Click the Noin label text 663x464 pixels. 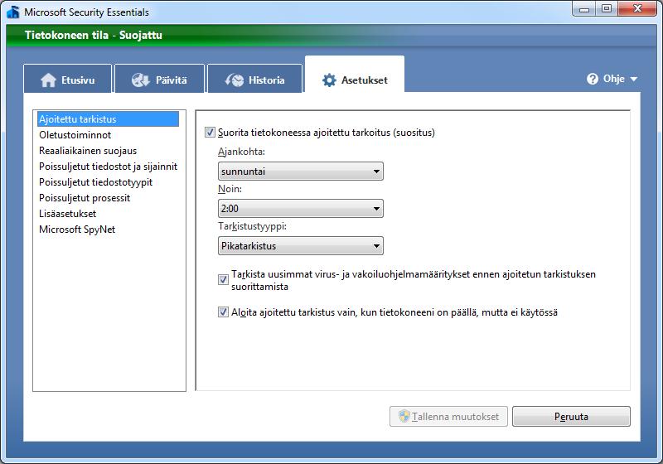pos(230,189)
